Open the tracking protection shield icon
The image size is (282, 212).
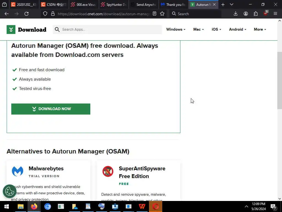[x=45, y=14]
